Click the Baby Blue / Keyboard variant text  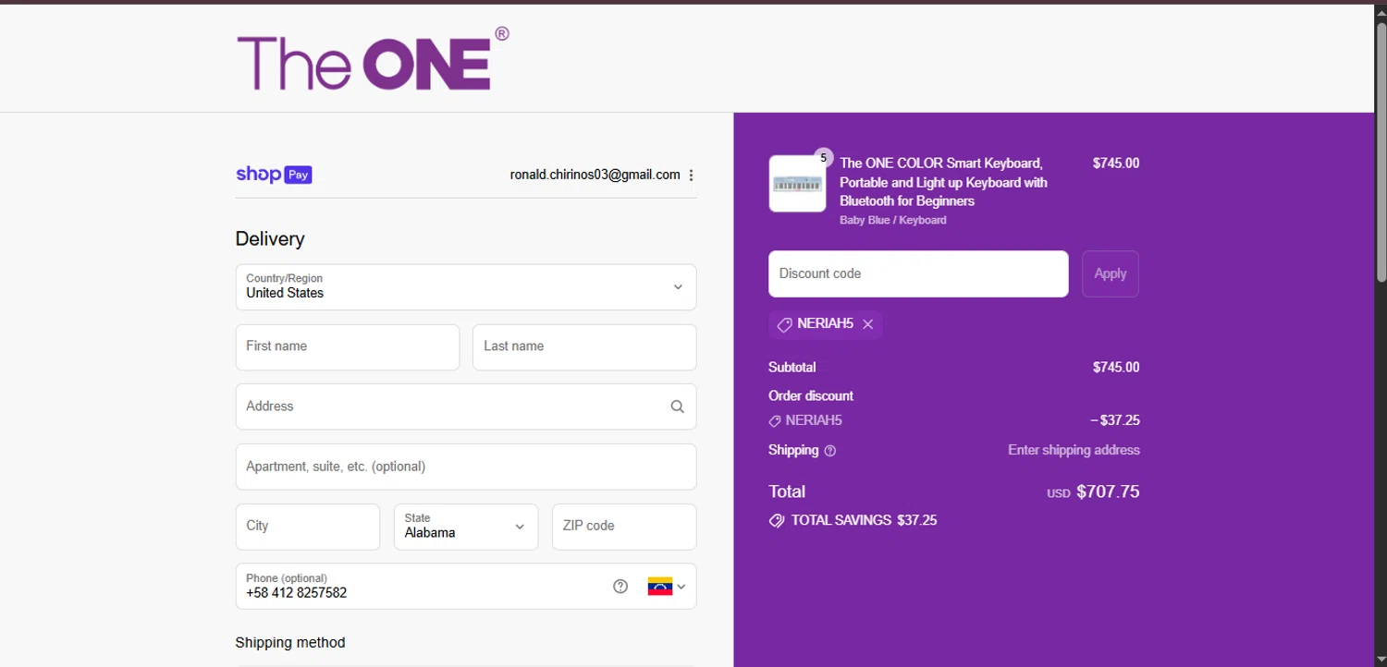pyautogui.click(x=893, y=221)
